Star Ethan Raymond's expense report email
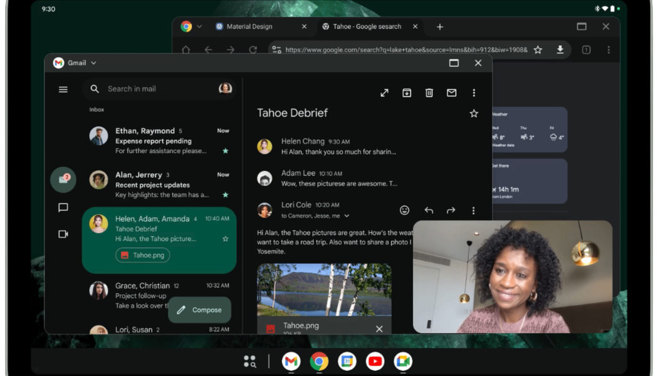658x376 pixels. (225, 150)
